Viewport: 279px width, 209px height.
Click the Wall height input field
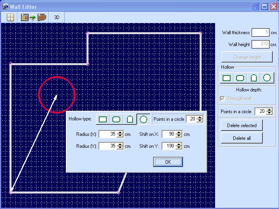(260, 44)
